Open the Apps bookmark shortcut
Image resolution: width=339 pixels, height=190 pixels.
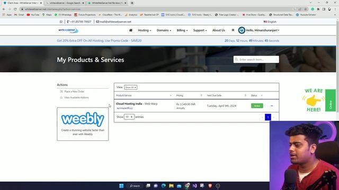click(7, 15)
